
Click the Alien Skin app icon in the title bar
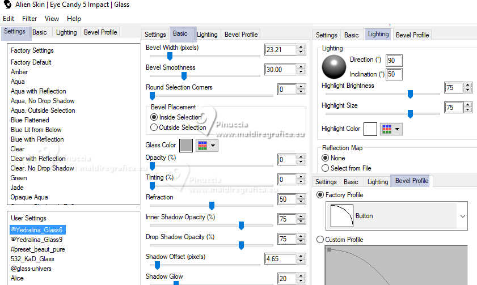pyautogui.click(x=7, y=5)
